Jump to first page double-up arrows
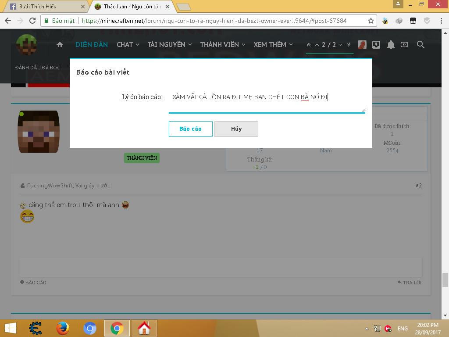Viewport: 449px width, 337px height. pyautogui.click(x=308, y=45)
